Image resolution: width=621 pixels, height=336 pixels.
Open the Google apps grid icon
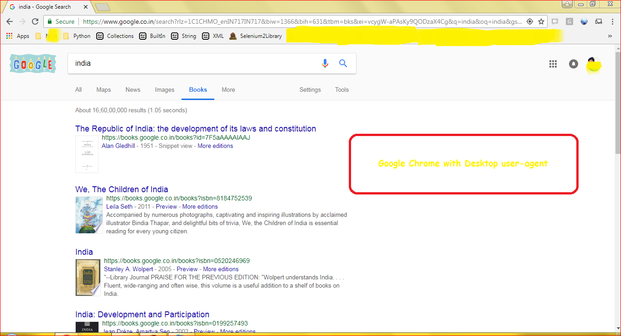click(553, 64)
